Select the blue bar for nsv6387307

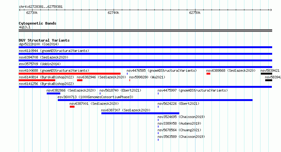(140, 113)
